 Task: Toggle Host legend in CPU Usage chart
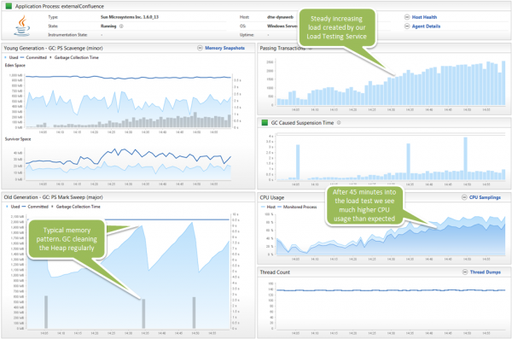pos(269,207)
